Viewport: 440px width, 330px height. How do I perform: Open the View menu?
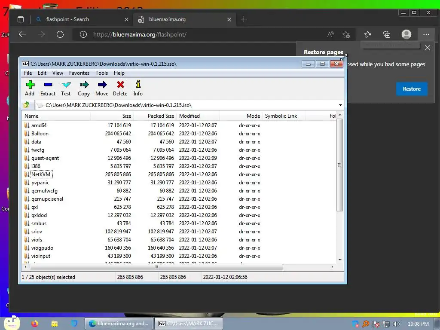pos(58,73)
